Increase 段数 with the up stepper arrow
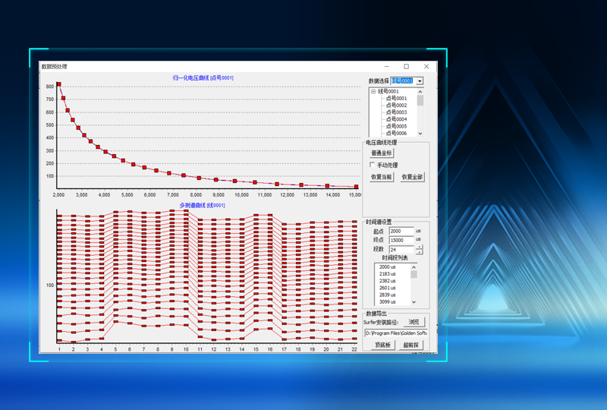Screen dimensions: 607x410 point(419,247)
